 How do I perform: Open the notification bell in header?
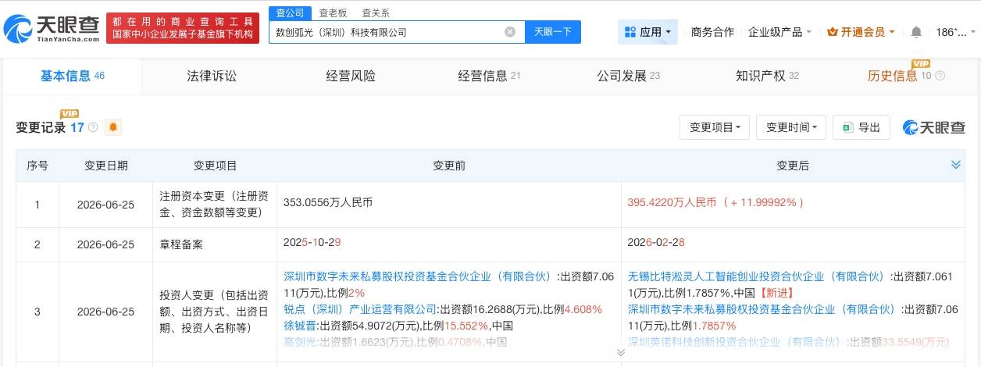point(916,32)
